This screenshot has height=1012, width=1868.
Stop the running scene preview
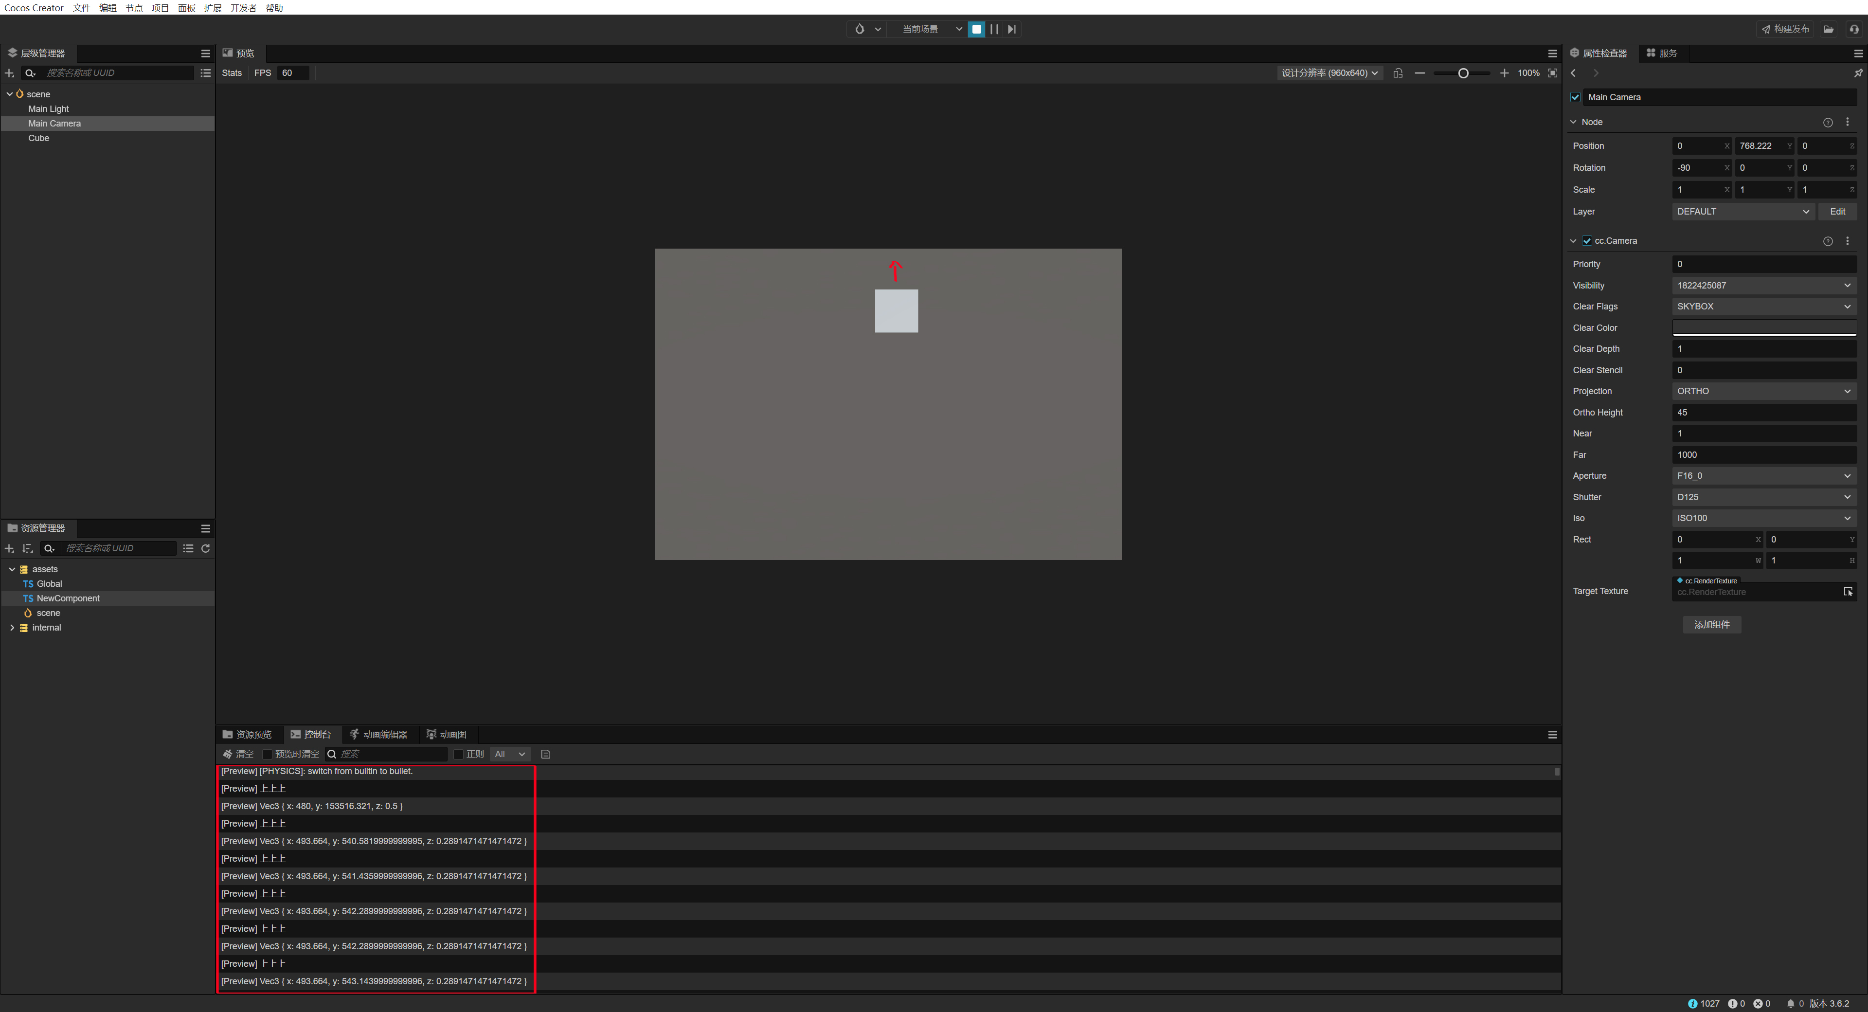tap(976, 29)
